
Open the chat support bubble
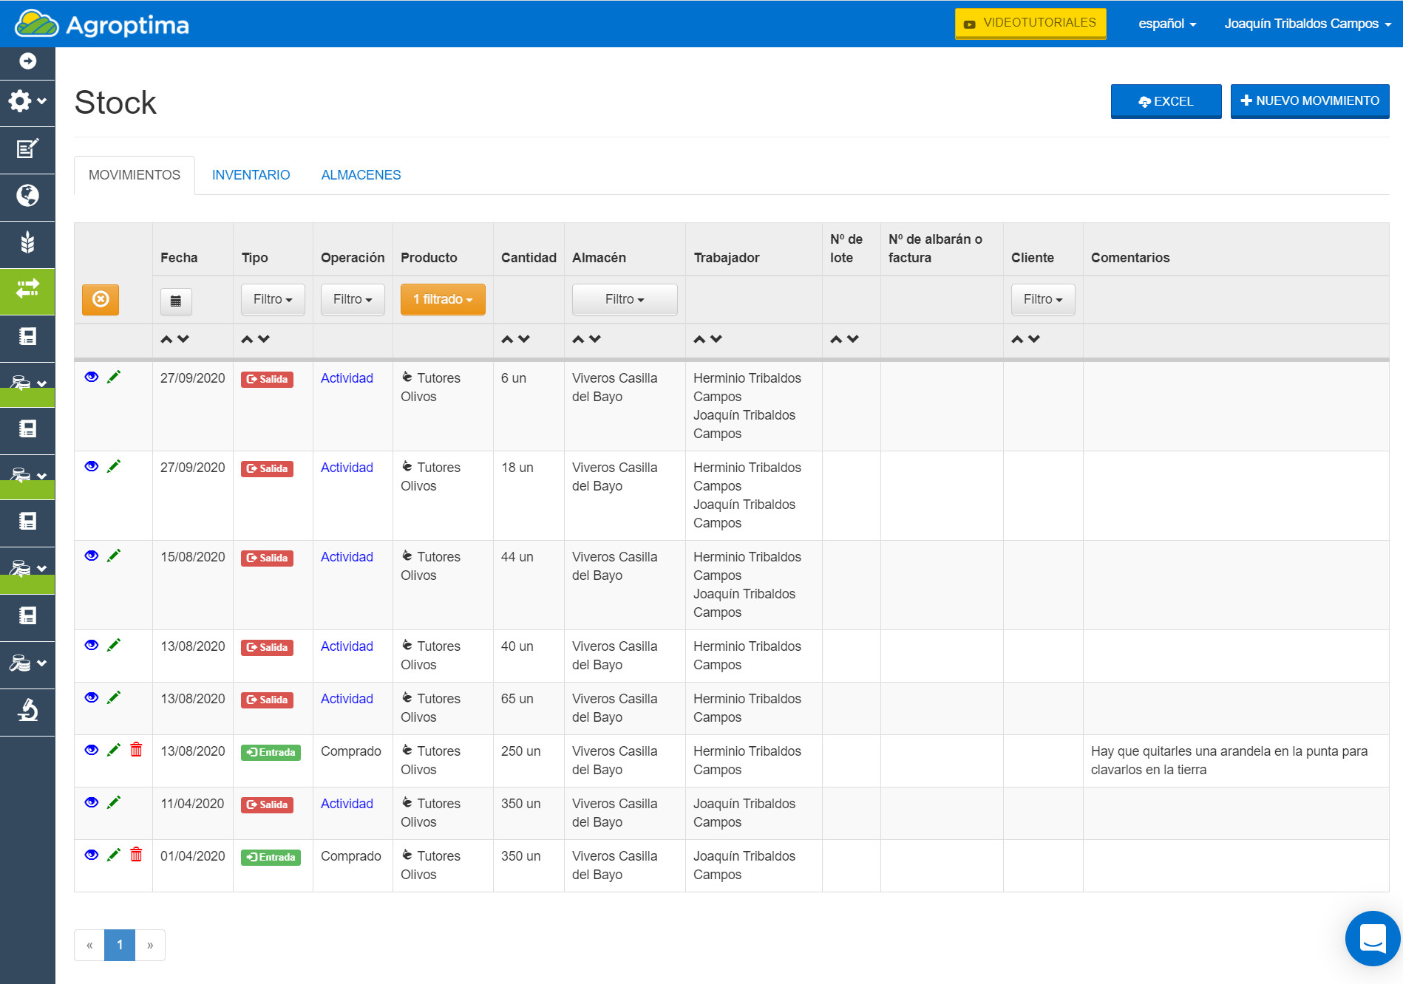1372,938
